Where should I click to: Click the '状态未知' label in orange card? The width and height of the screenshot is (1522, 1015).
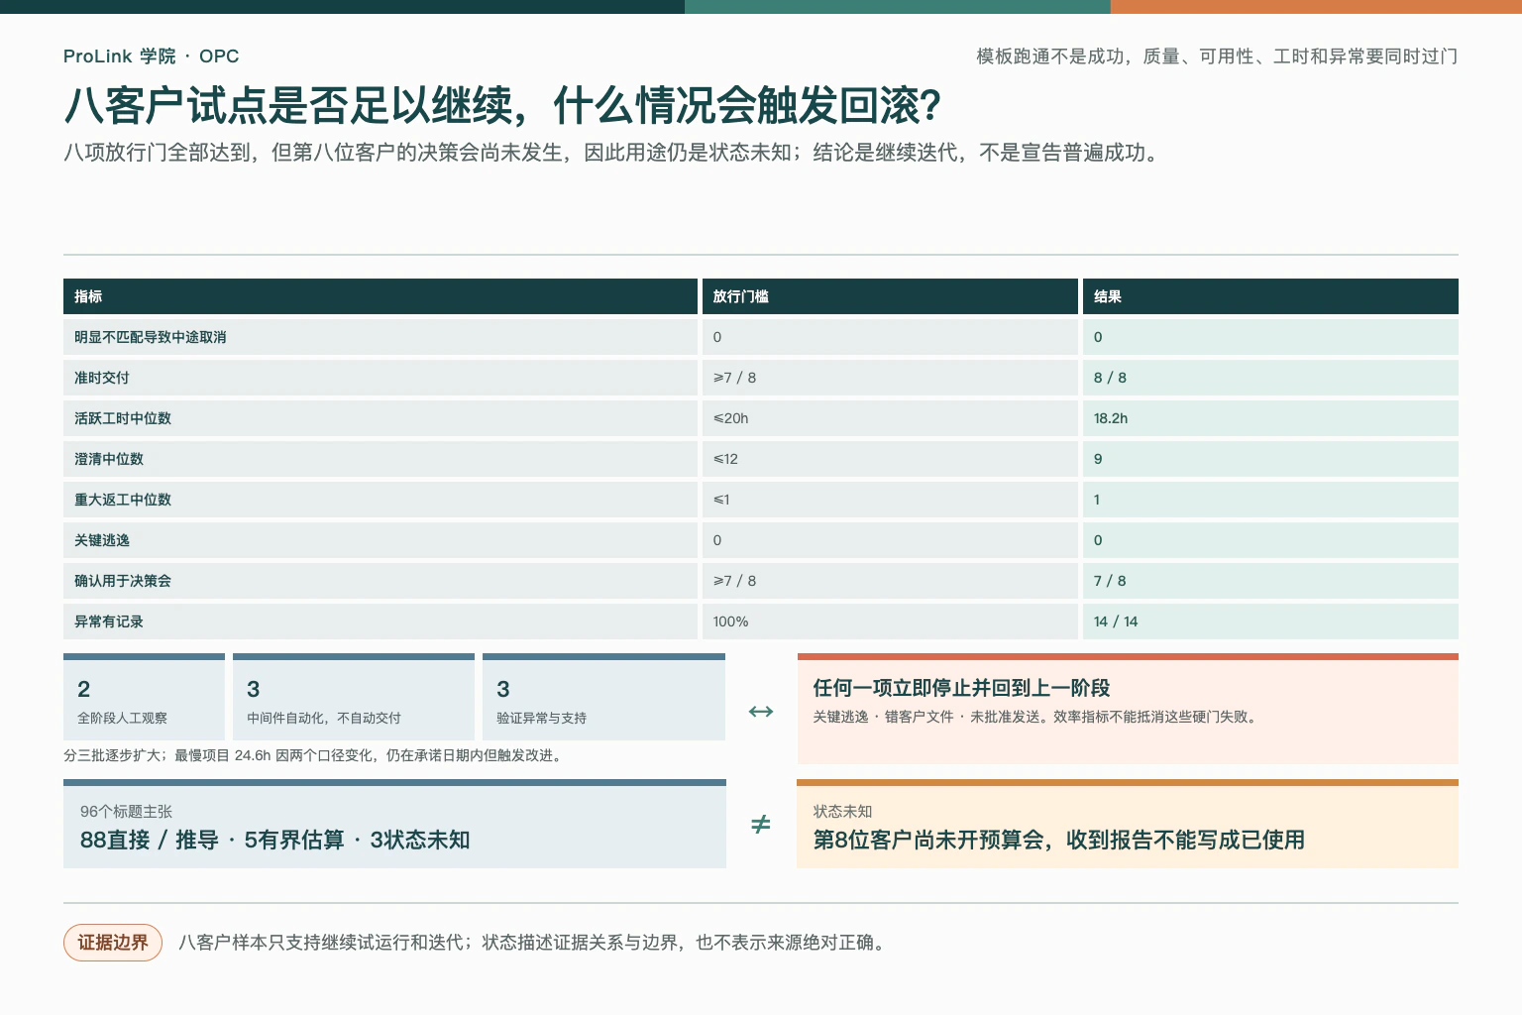(x=842, y=811)
